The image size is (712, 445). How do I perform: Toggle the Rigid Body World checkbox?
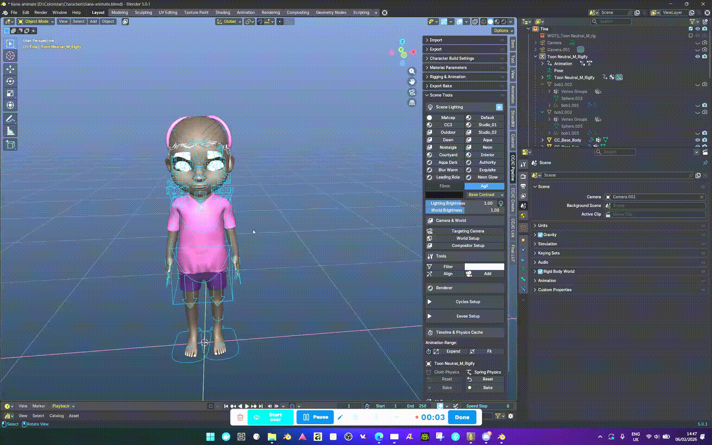point(540,272)
